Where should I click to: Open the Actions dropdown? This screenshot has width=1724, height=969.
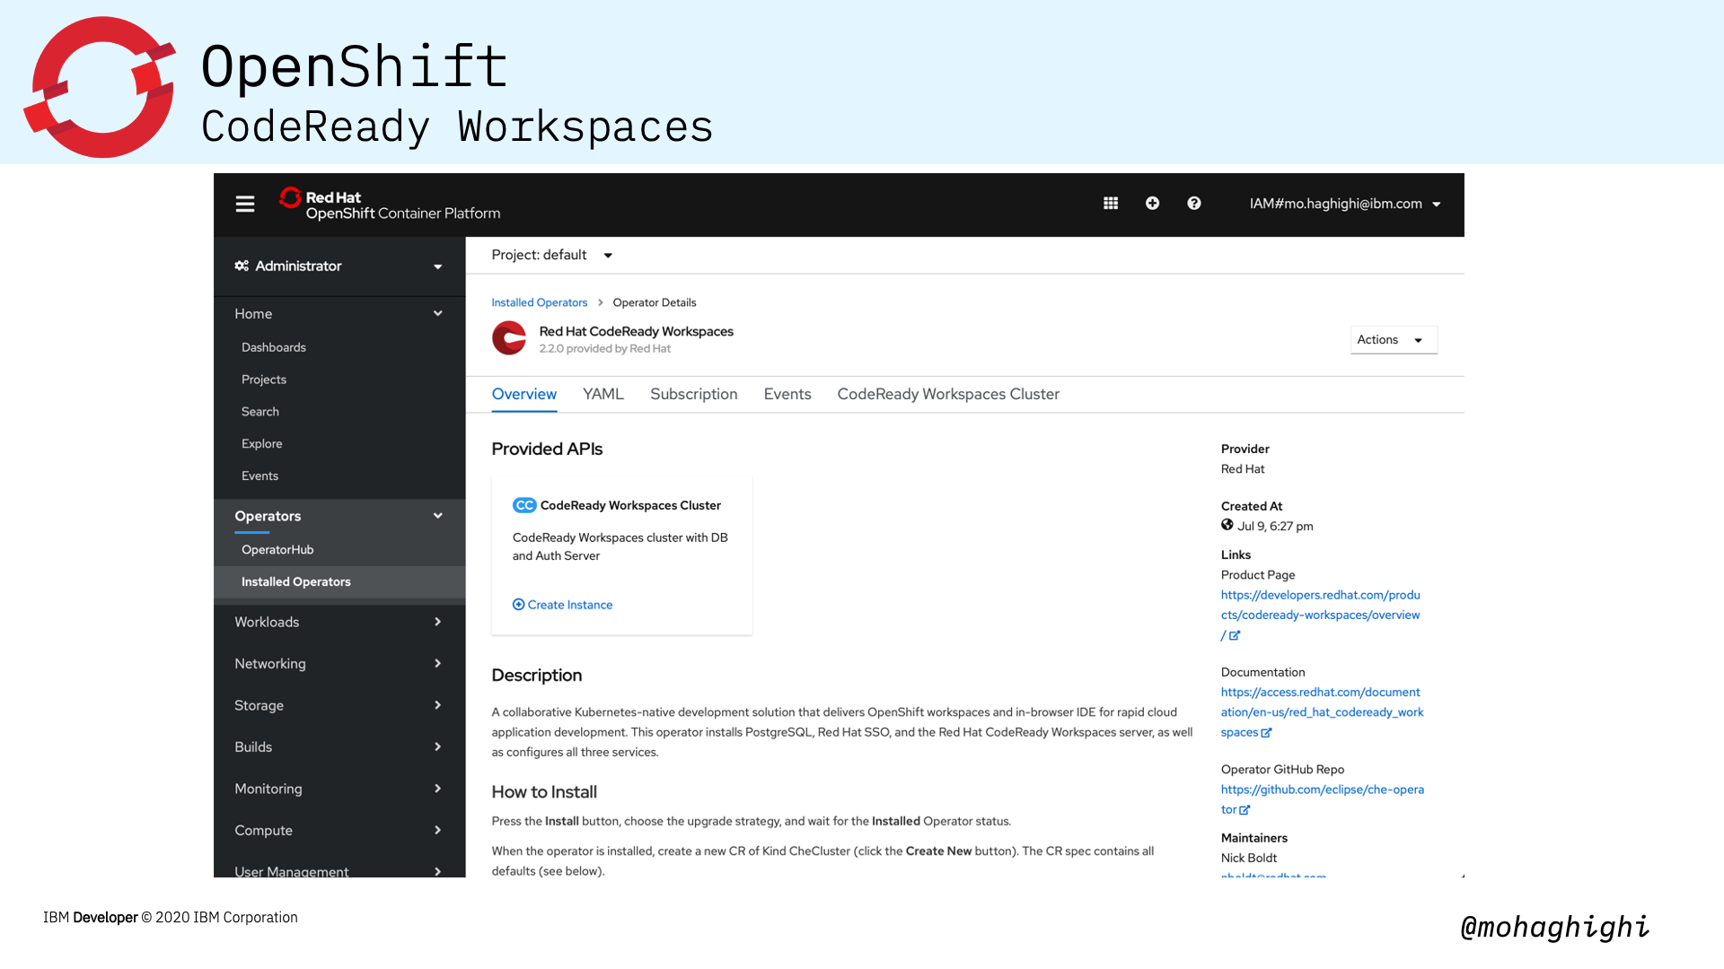tap(1394, 340)
